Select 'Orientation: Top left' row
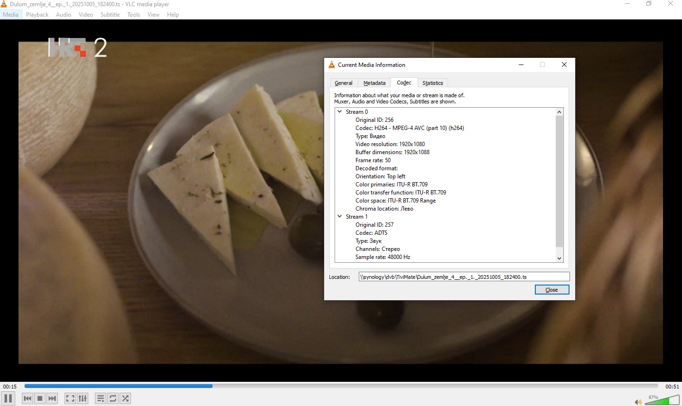The width and height of the screenshot is (682, 406). pos(380,176)
